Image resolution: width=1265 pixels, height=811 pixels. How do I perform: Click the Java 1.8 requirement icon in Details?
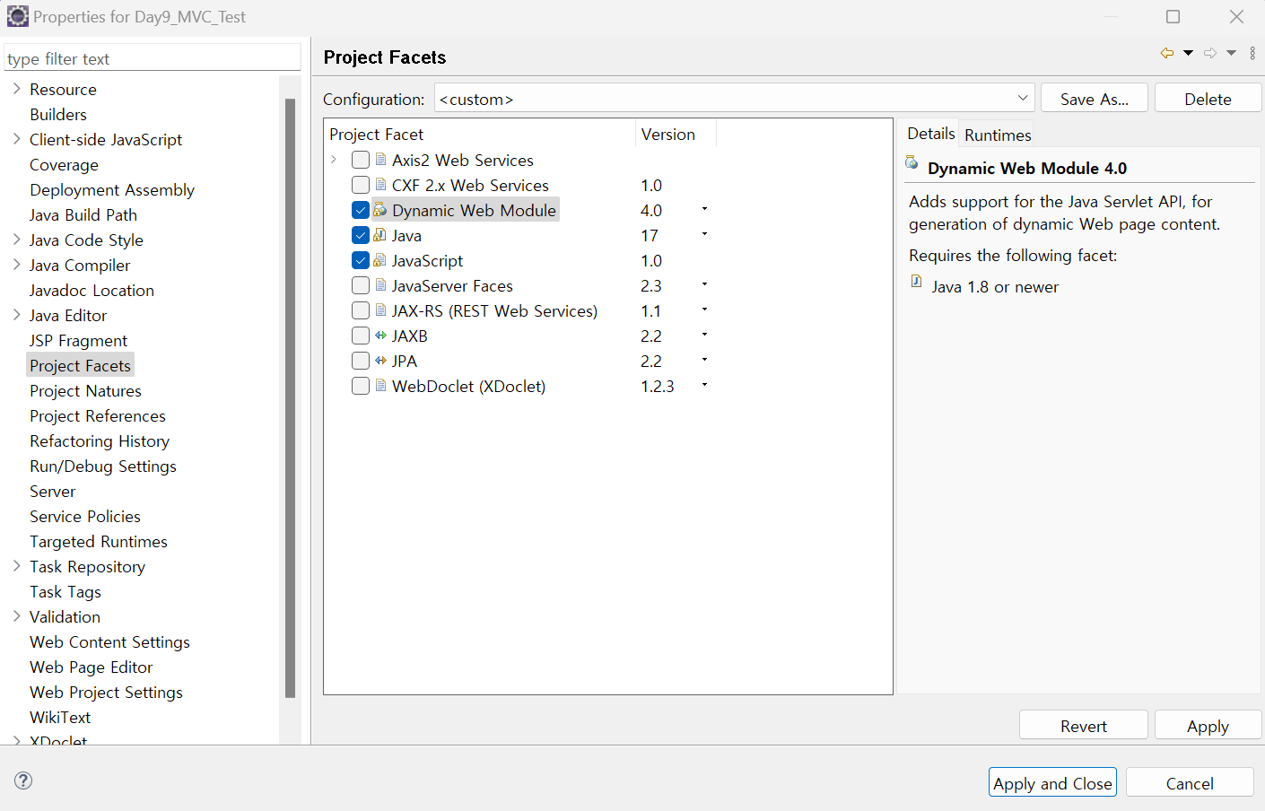(916, 282)
